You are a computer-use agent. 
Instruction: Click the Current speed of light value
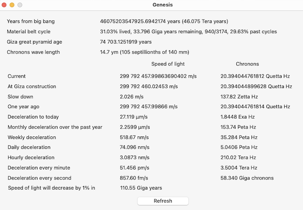[x=158, y=76]
